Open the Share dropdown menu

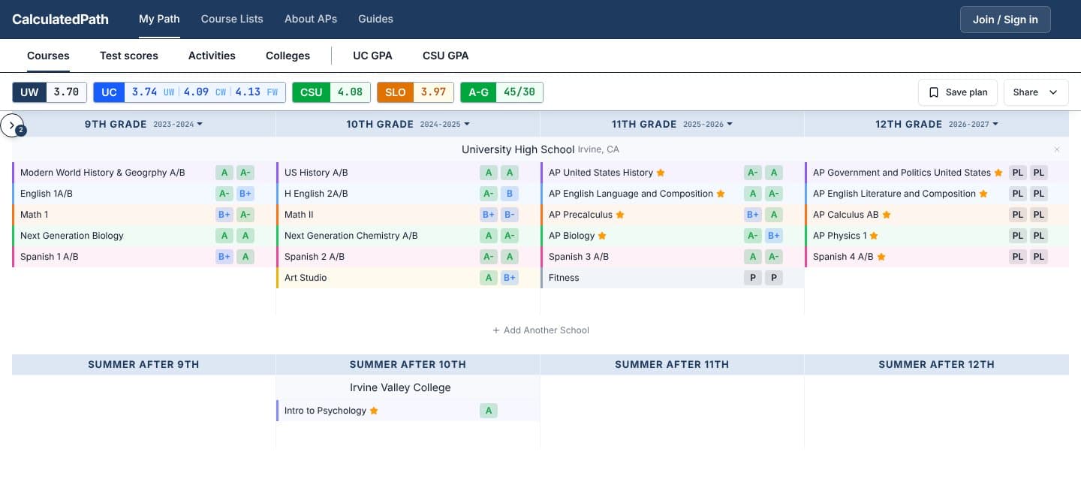[x=1036, y=92]
